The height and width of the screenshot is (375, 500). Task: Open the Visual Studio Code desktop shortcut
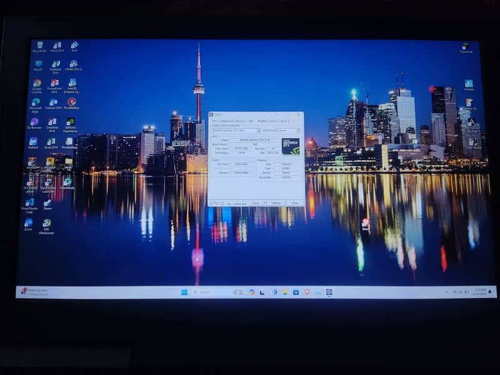pos(29,202)
